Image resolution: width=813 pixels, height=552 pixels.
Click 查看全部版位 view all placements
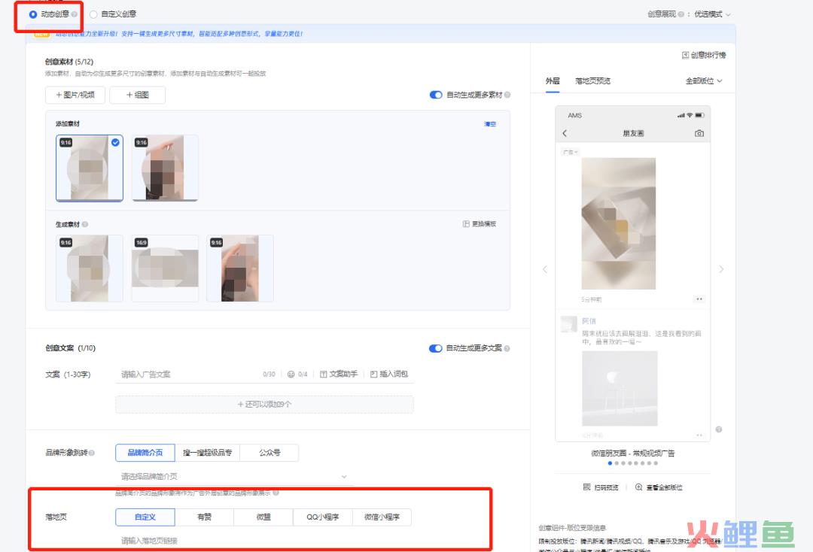click(x=659, y=487)
